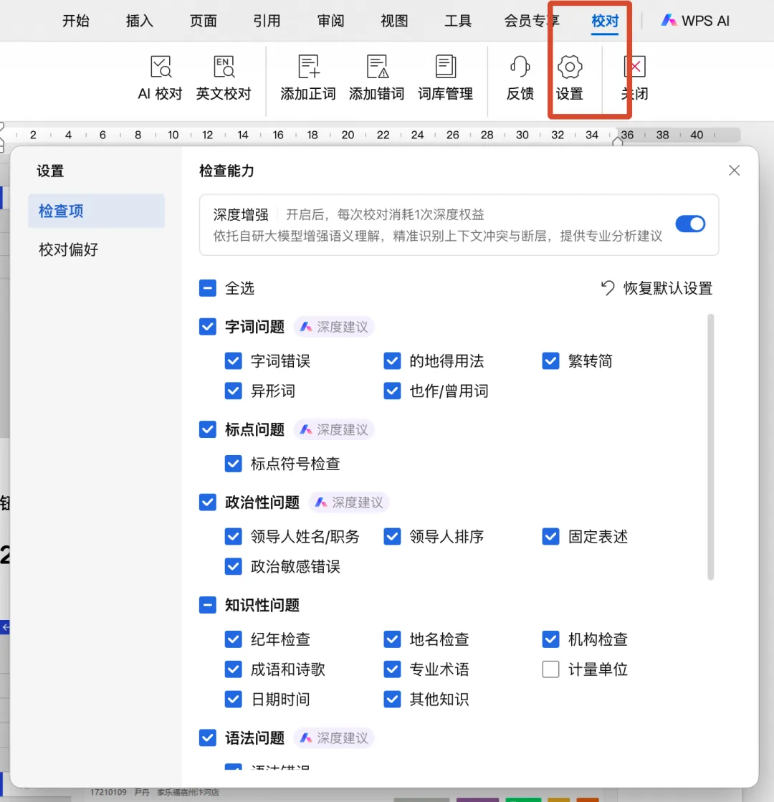
Task: Uncheck 异形词 checkbox
Action: [233, 391]
